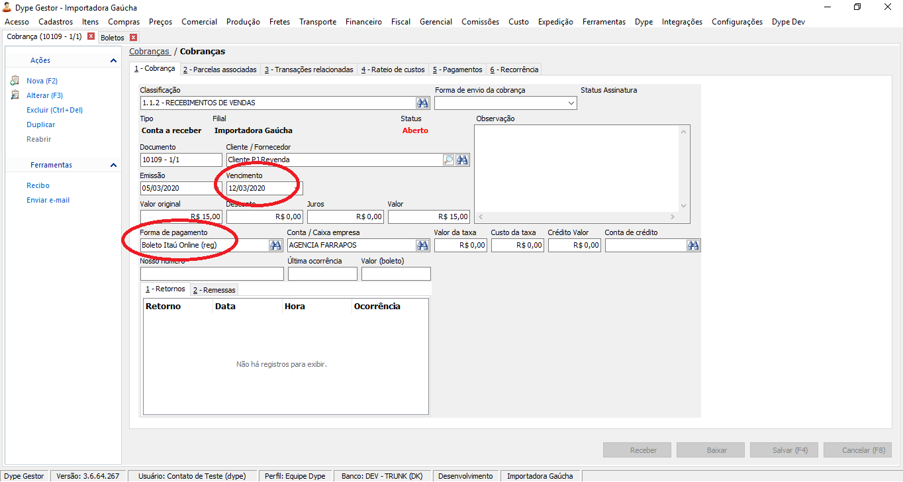Click status bar 'Usuário: Contato de Teste (dype)'
903x482 pixels.
[x=192, y=476]
